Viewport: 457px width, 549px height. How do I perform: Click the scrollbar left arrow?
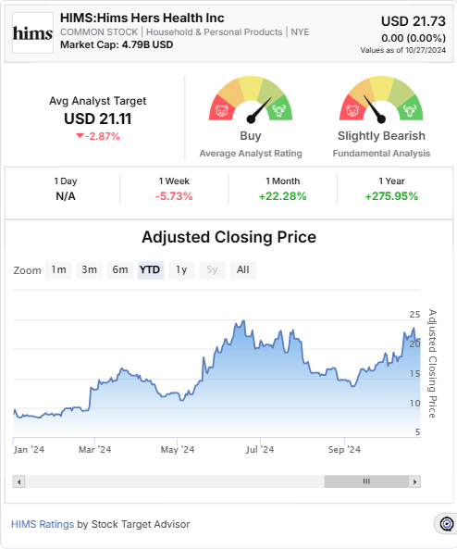tap(19, 481)
